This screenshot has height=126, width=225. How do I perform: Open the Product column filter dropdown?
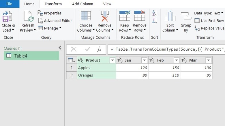tap(112, 60)
